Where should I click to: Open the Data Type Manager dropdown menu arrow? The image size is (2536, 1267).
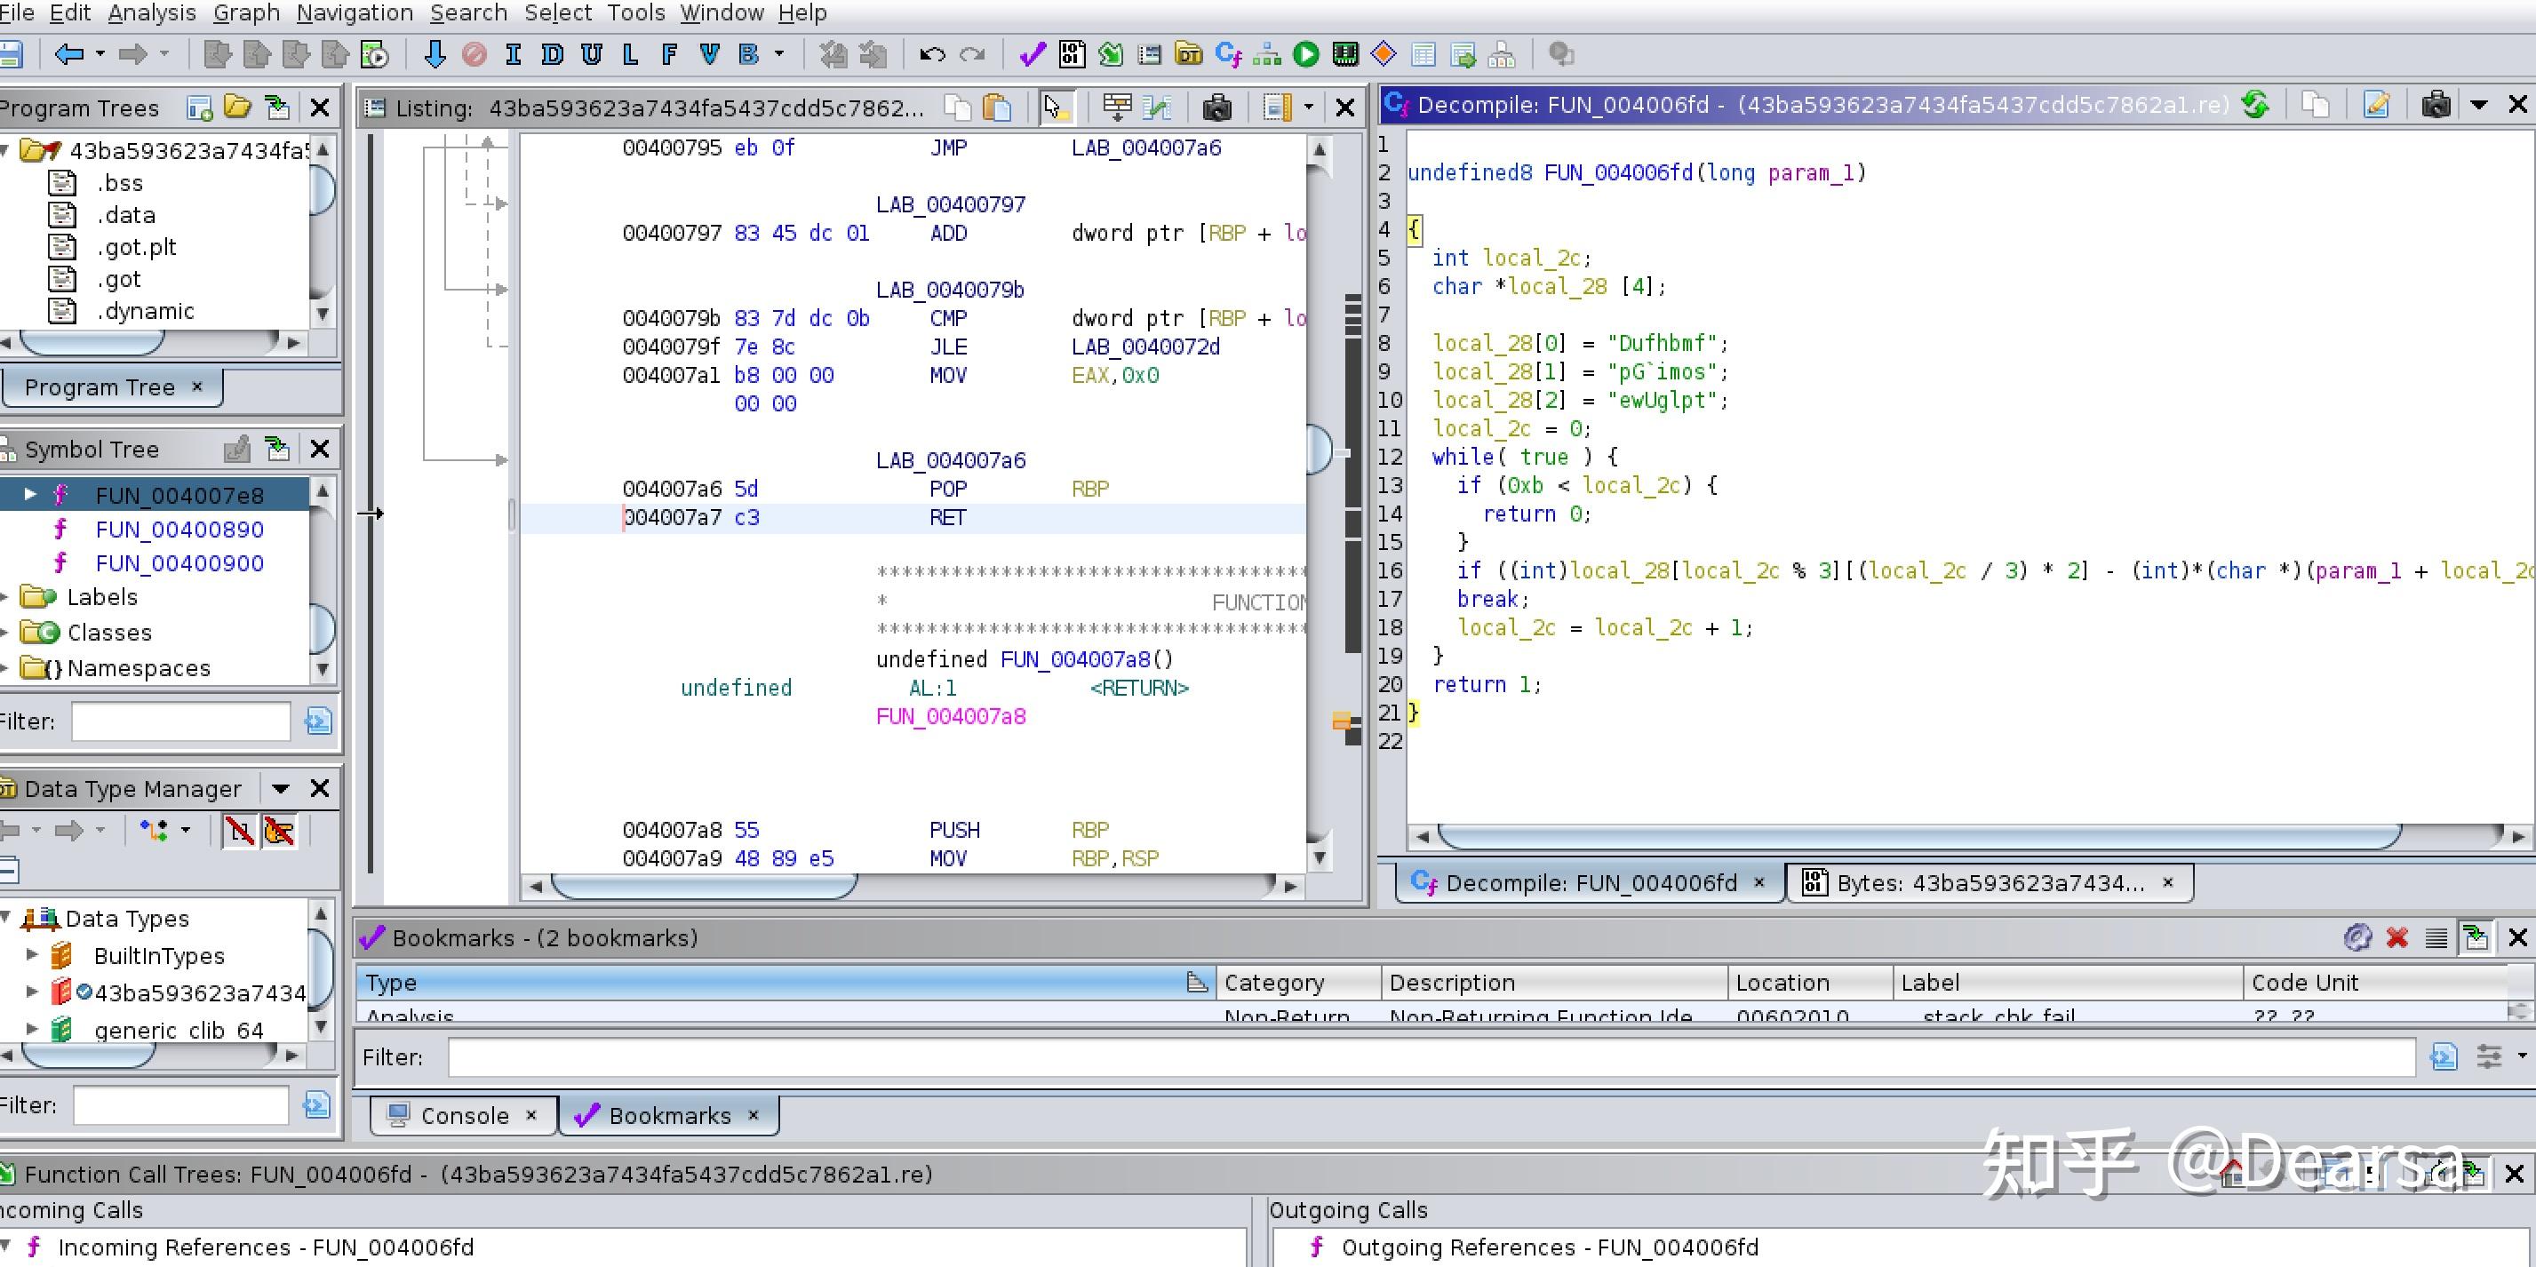point(281,789)
